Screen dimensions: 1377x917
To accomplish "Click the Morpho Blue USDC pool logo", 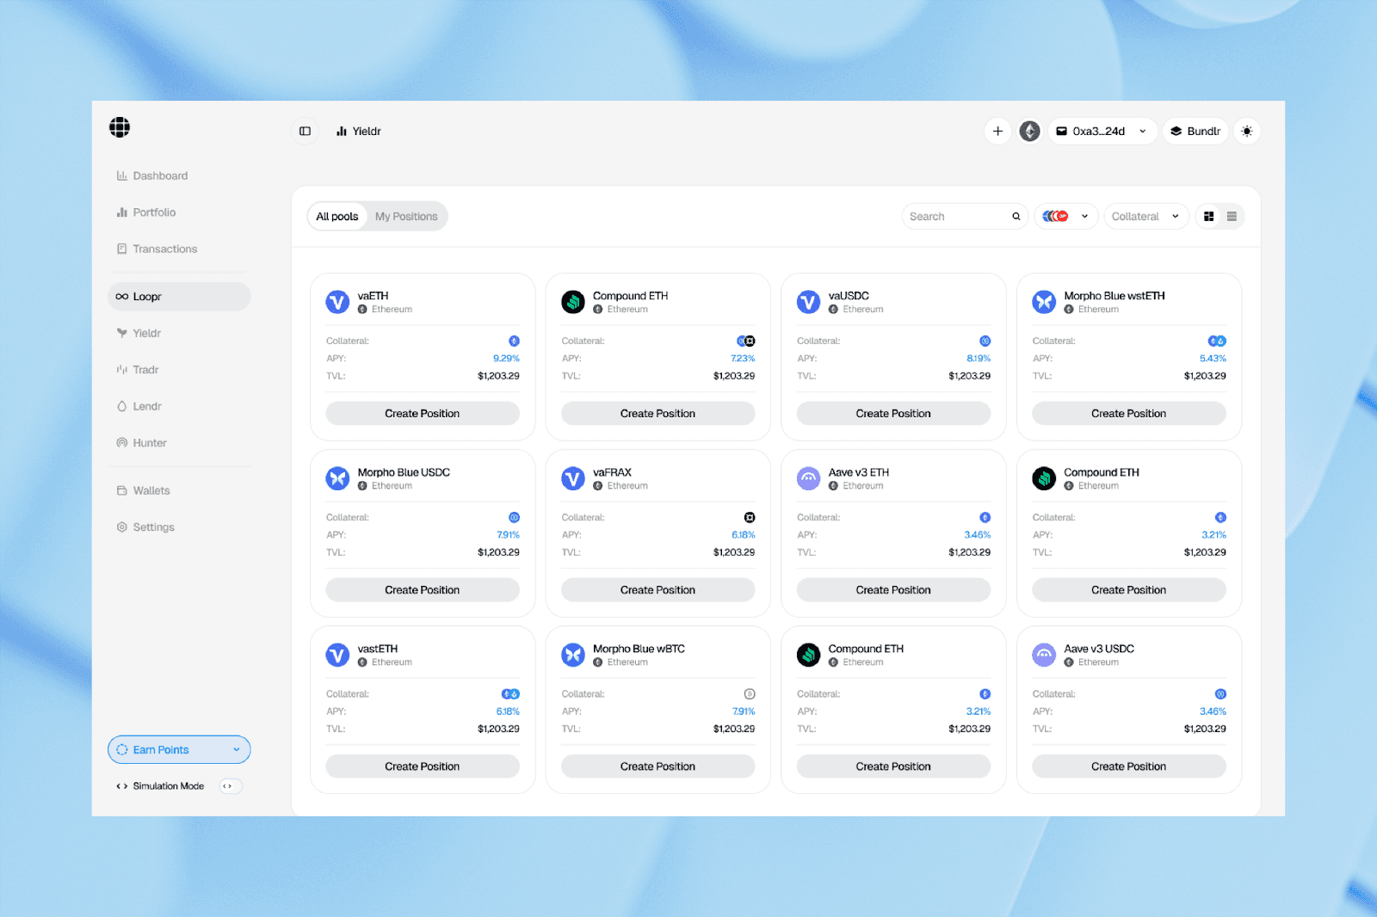I will (x=337, y=478).
